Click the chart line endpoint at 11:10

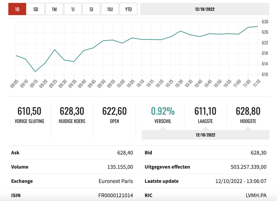coord(258,26)
